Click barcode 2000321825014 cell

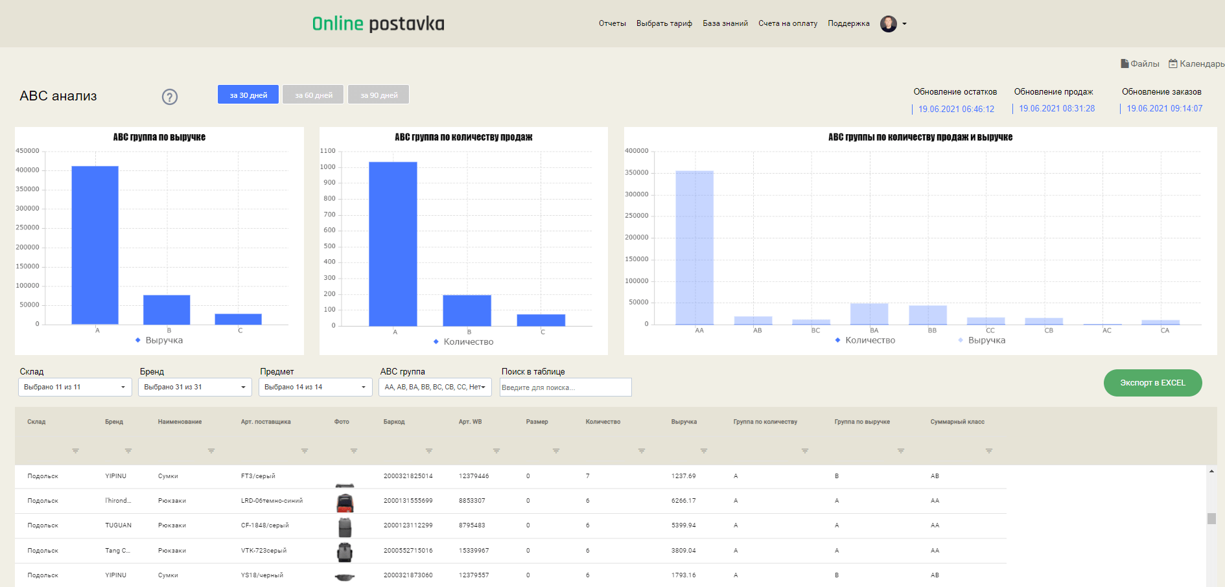408,476
